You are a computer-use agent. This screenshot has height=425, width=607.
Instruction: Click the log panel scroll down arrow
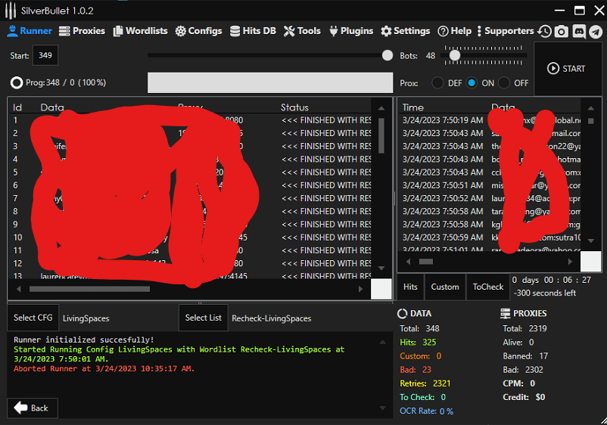point(382,408)
